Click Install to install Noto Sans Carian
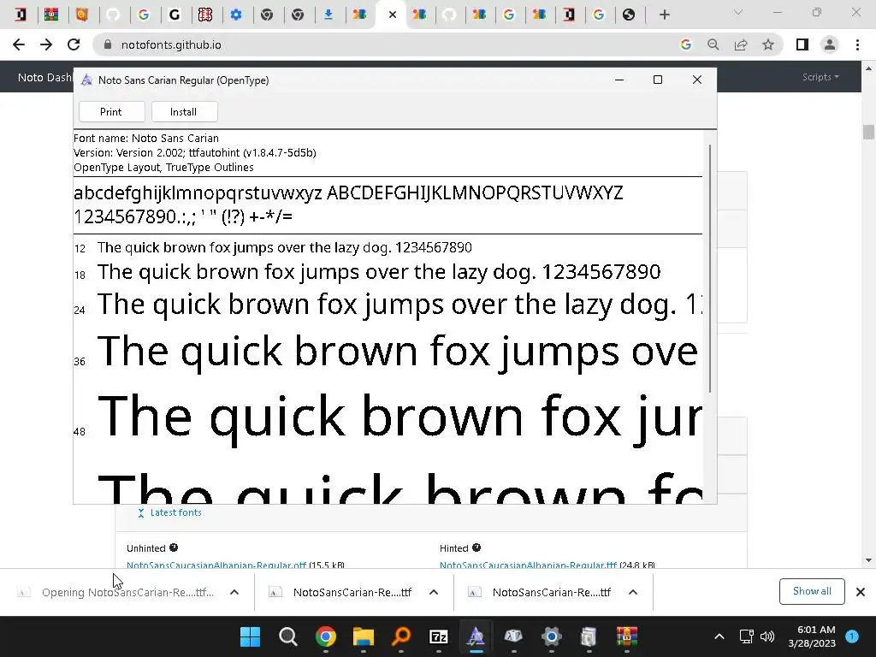This screenshot has width=876, height=657. pos(184,112)
